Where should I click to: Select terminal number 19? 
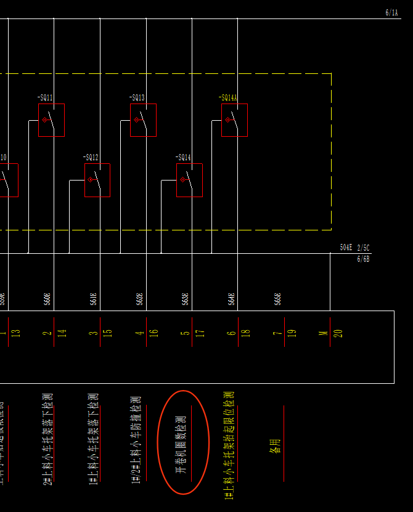292,333
